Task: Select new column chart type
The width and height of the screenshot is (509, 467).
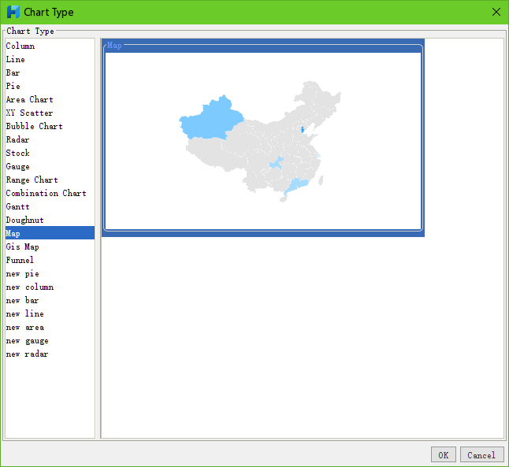Action: coord(50,287)
